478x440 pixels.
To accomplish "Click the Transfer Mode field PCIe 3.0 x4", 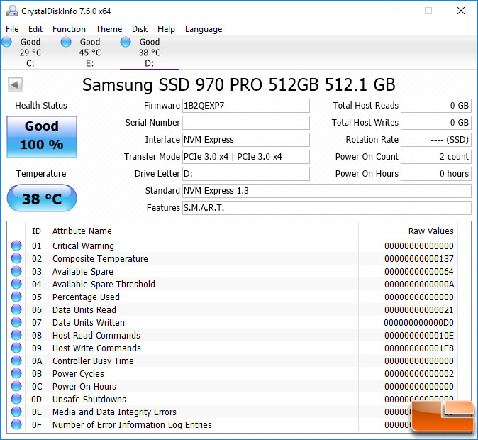I will pyautogui.click(x=245, y=157).
